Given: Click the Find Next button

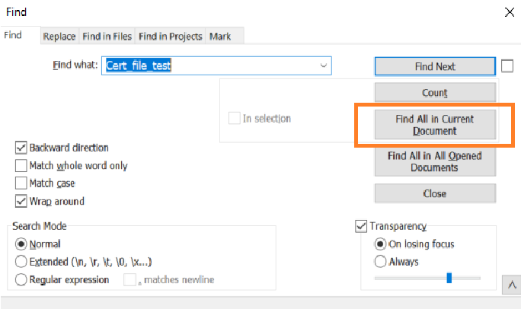Looking at the screenshot, I should [434, 66].
